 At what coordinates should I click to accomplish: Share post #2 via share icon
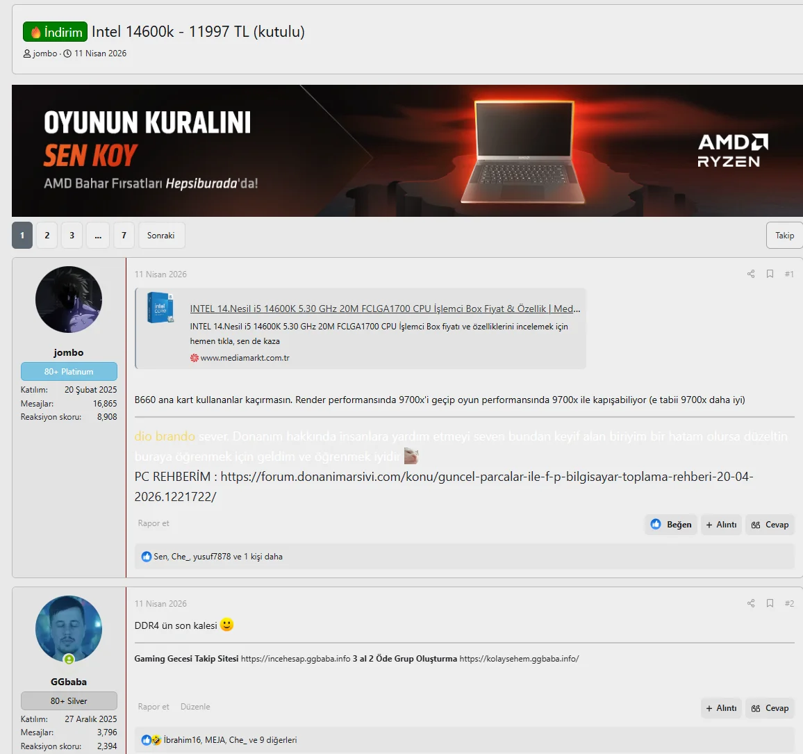point(751,603)
